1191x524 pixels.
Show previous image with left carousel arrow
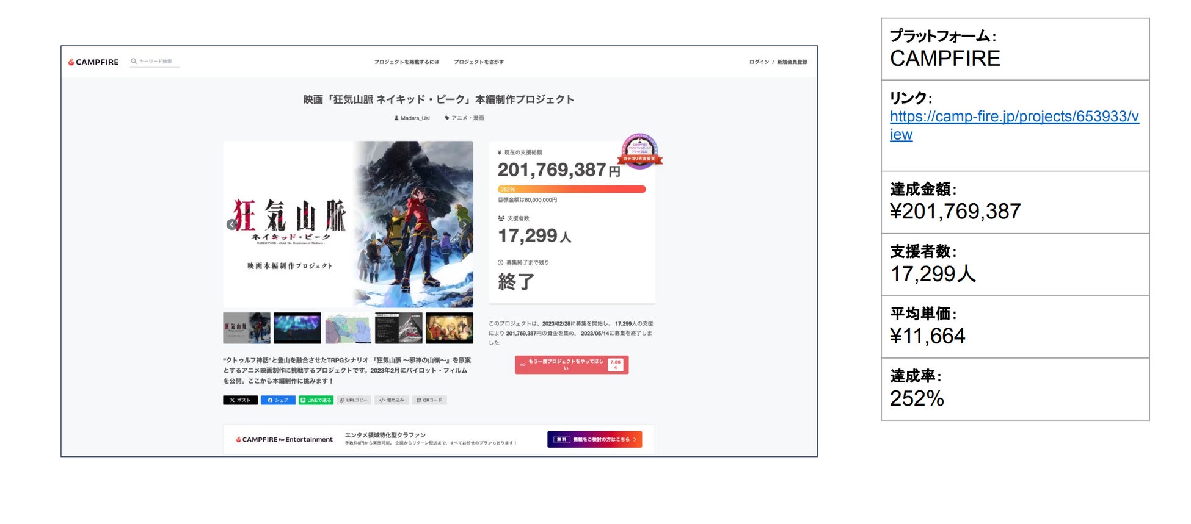point(231,224)
